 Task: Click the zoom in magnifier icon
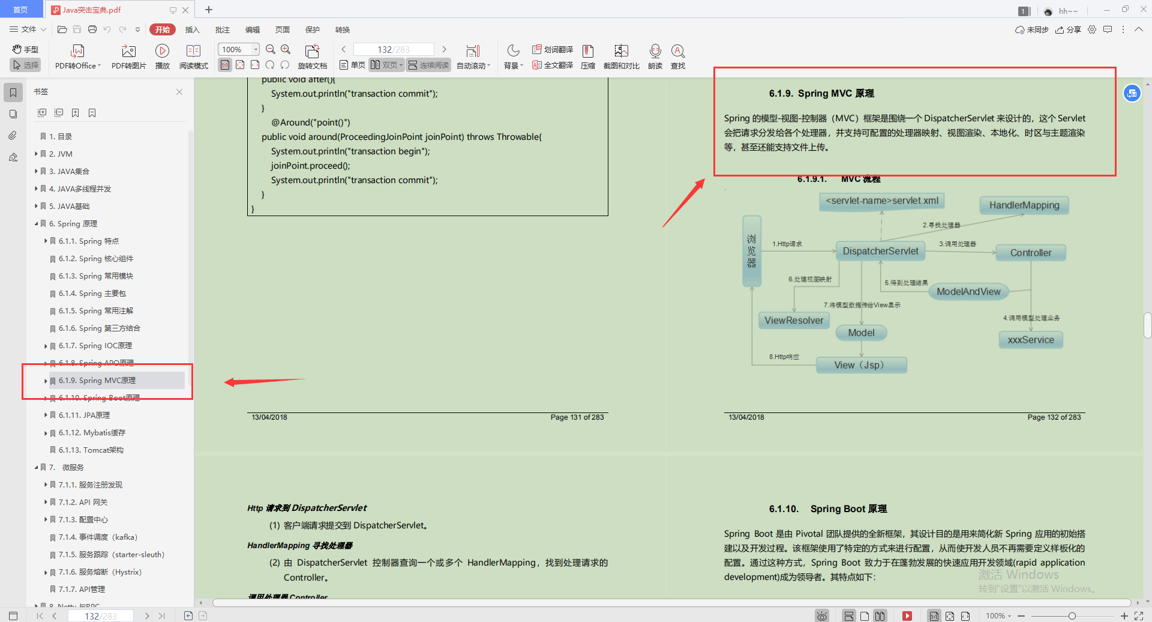pos(286,49)
